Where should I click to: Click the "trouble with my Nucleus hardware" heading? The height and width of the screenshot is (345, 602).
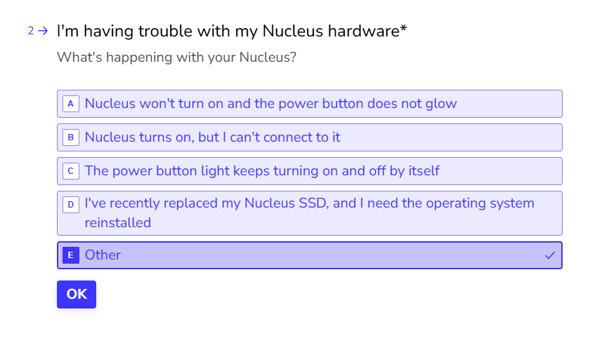[x=232, y=31]
